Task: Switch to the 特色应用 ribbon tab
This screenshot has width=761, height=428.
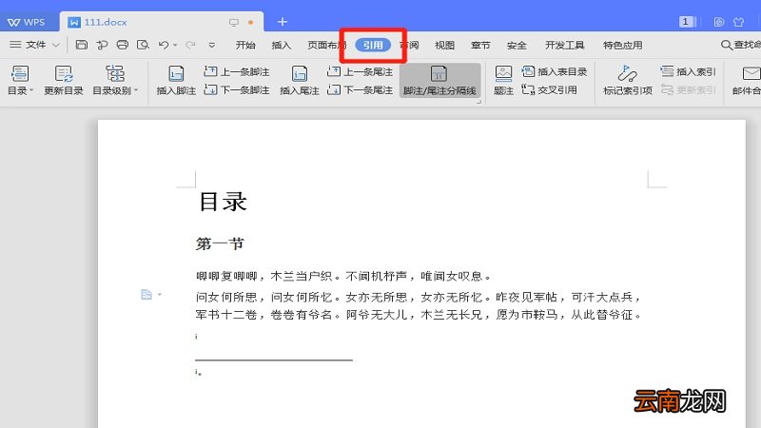Action: pyautogui.click(x=623, y=45)
